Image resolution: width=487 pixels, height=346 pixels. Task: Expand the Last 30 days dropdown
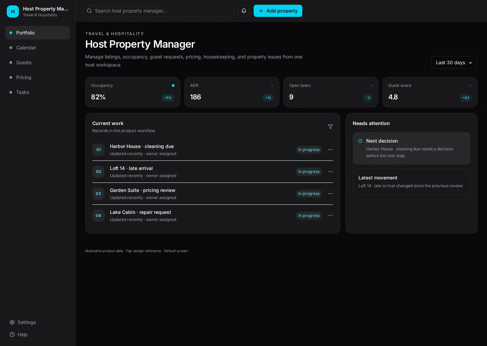point(454,63)
